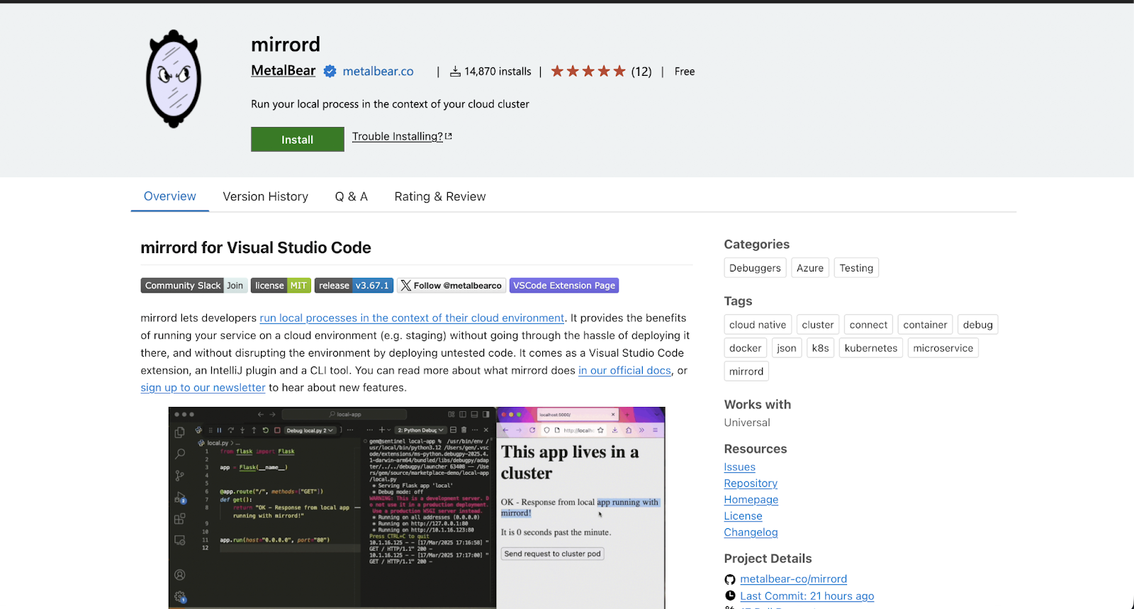1134x609 pixels.
Task: Open the Q & A tab
Action: coord(352,196)
